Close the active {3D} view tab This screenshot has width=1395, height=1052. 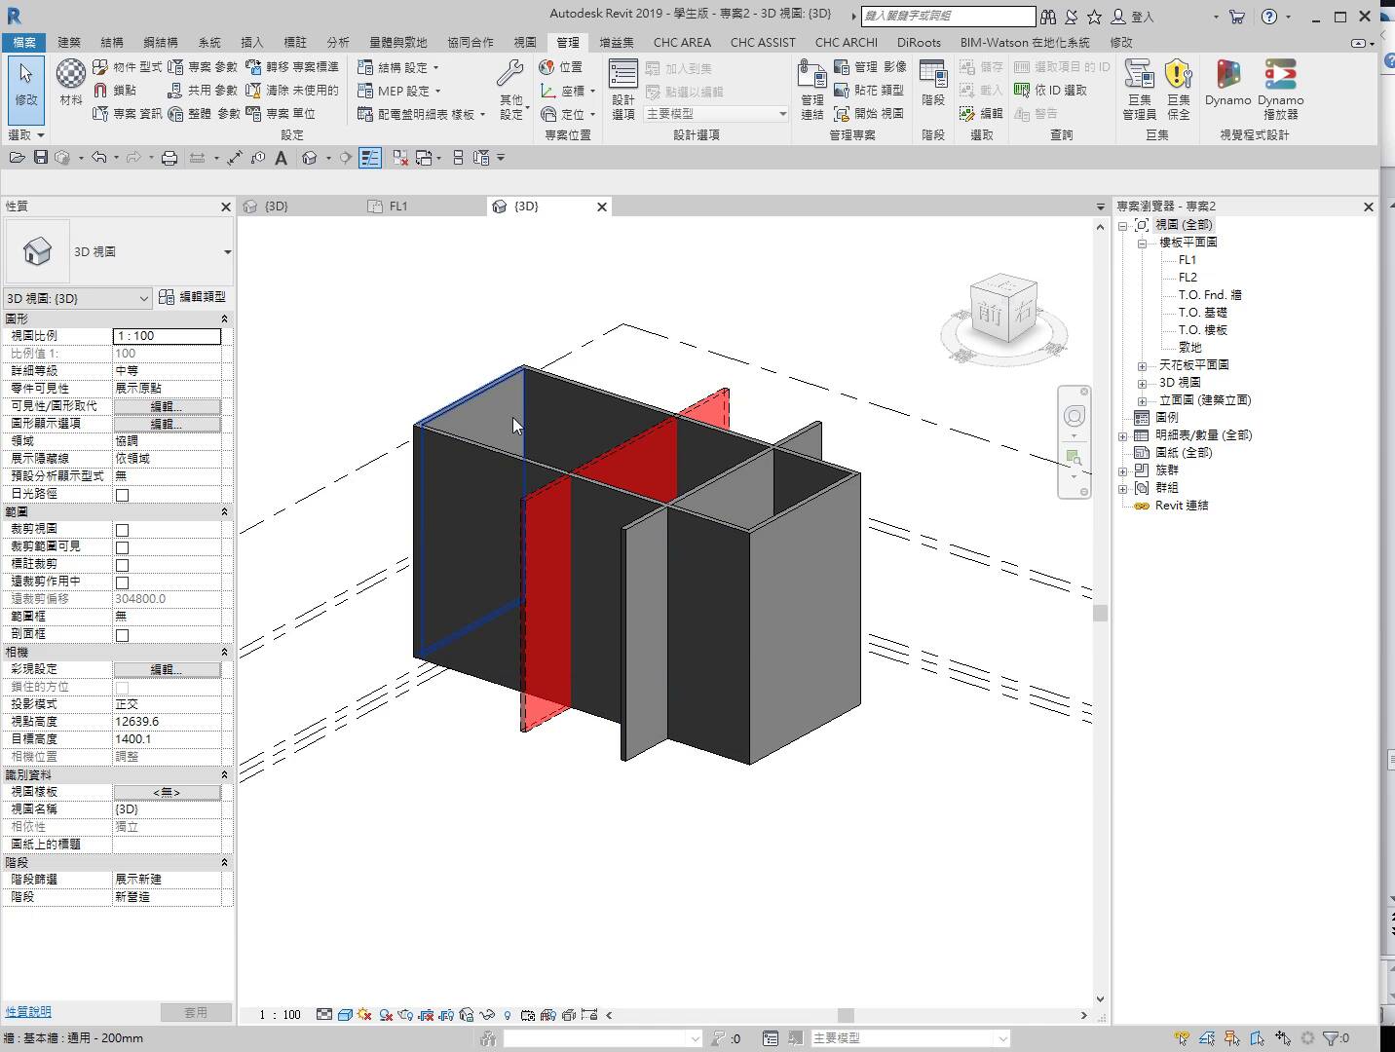pyautogui.click(x=602, y=207)
